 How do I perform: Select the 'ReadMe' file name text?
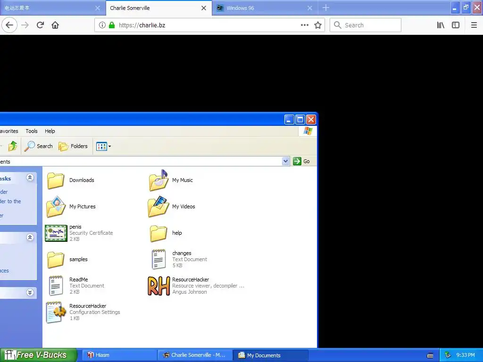[79, 280]
